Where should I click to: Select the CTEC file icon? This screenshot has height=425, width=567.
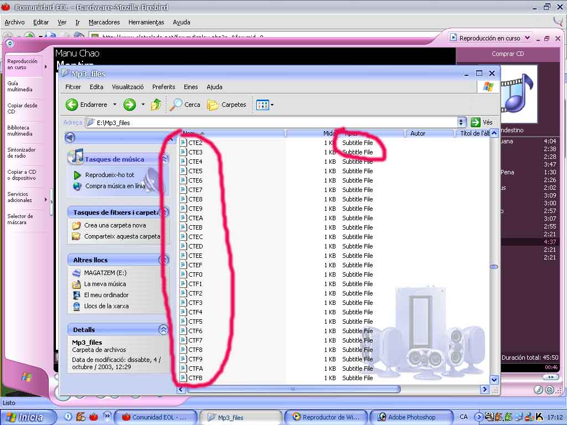point(183,237)
